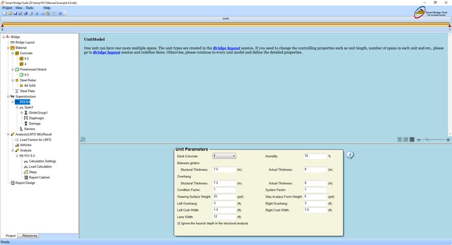Image resolution: width=452 pixels, height=245 pixels.
Task: Click the info speech bubble icon
Action: [x=350, y=155]
